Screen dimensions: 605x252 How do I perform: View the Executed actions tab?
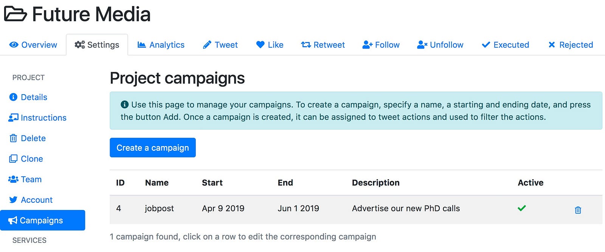[x=505, y=45]
